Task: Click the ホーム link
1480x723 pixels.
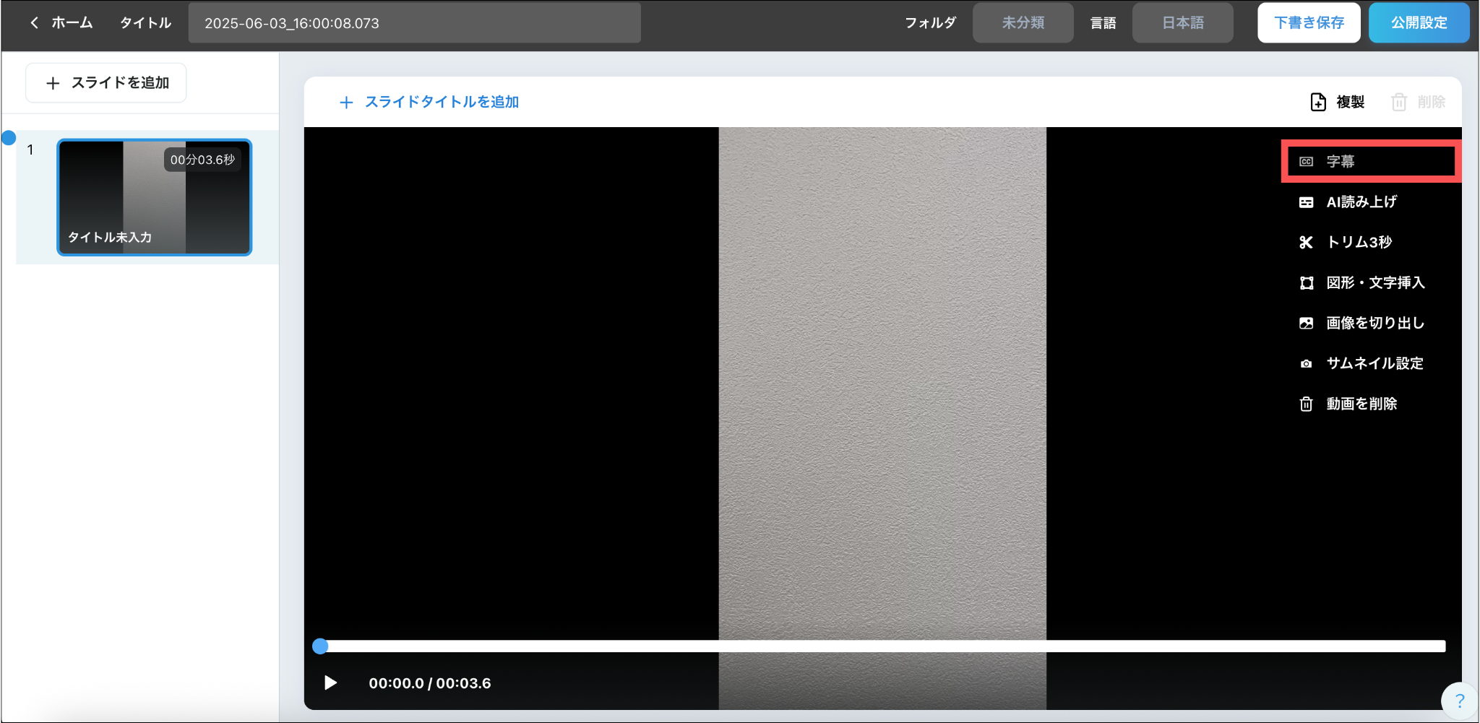Action: point(72,23)
